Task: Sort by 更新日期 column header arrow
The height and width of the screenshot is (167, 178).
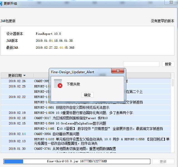Action: tap(25, 75)
